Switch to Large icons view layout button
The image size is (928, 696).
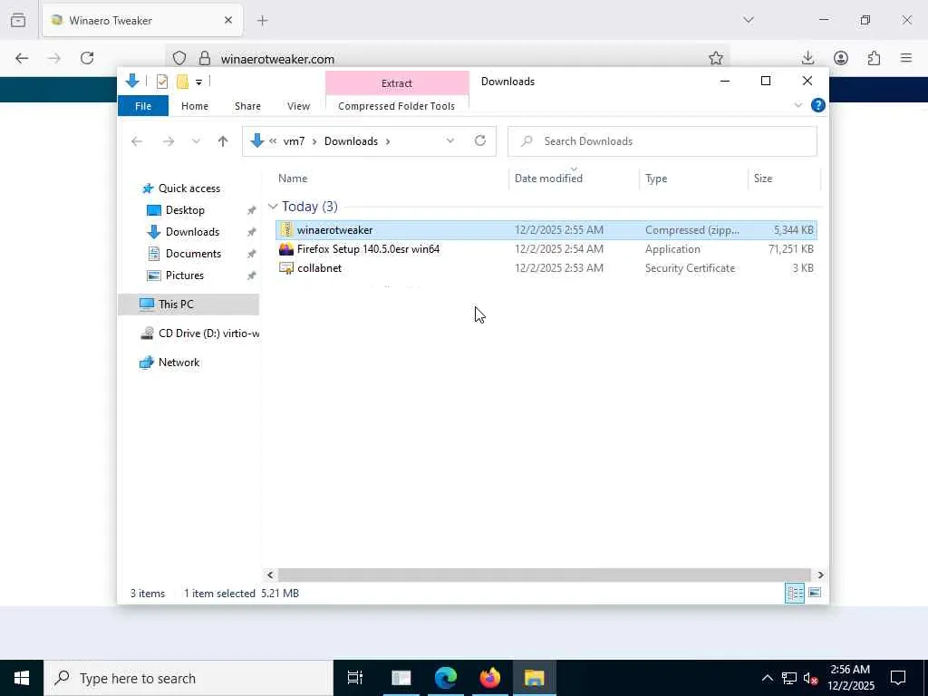(x=815, y=593)
